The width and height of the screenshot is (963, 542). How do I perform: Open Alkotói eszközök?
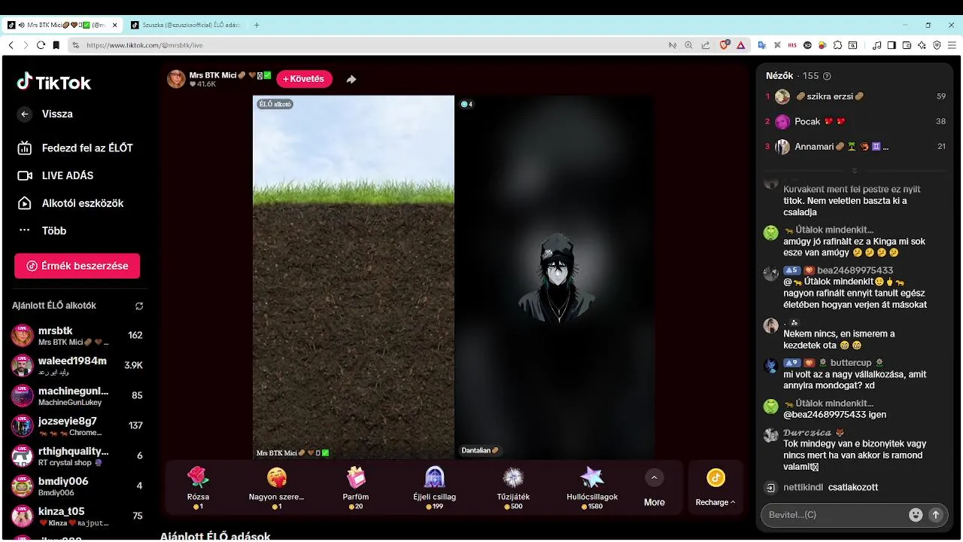(71, 203)
